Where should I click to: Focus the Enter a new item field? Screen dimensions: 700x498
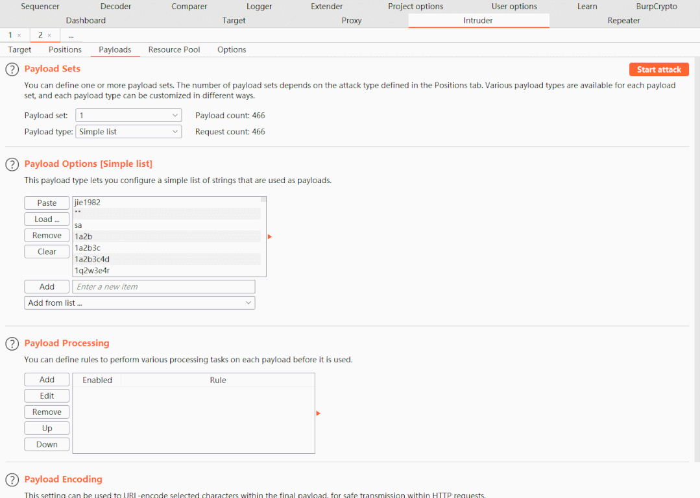click(164, 287)
